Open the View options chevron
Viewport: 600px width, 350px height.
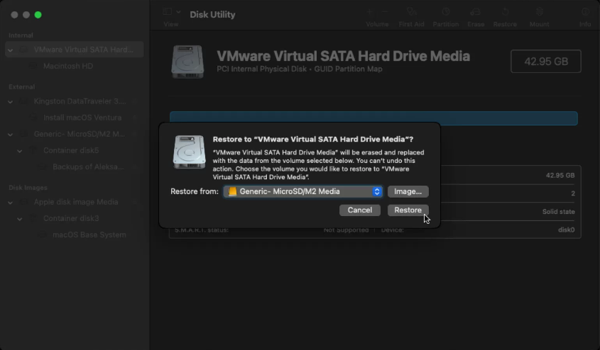[x=178, y=12]
